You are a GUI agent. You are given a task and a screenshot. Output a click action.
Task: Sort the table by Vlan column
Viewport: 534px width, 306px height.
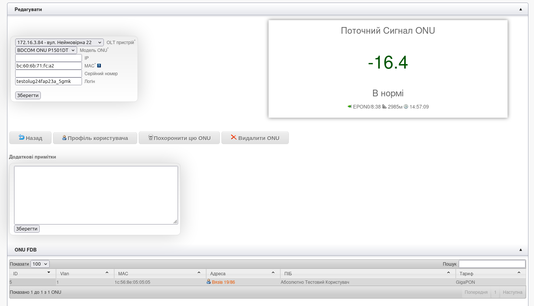point(85,274)
